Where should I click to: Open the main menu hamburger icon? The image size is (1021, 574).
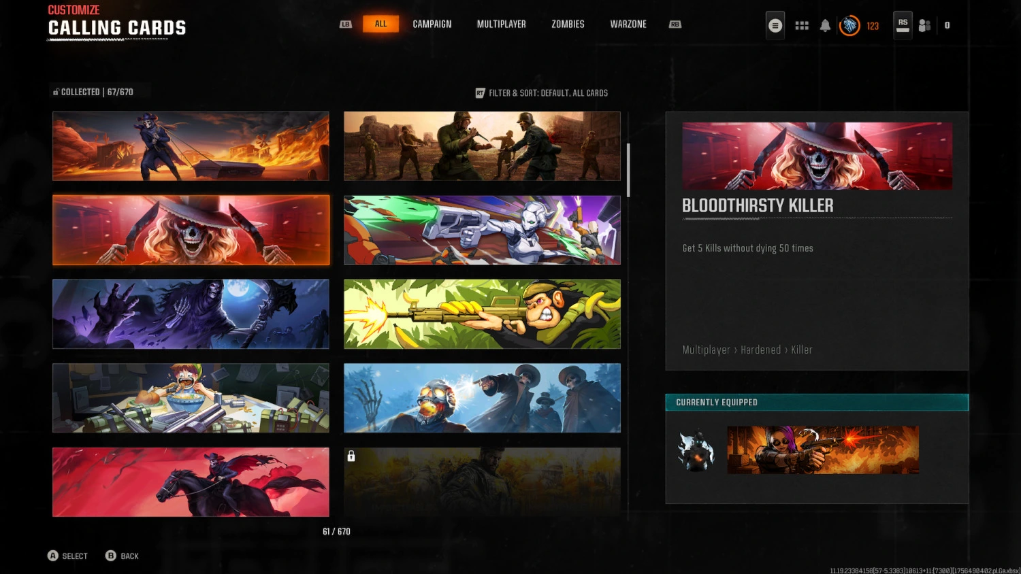775,26
